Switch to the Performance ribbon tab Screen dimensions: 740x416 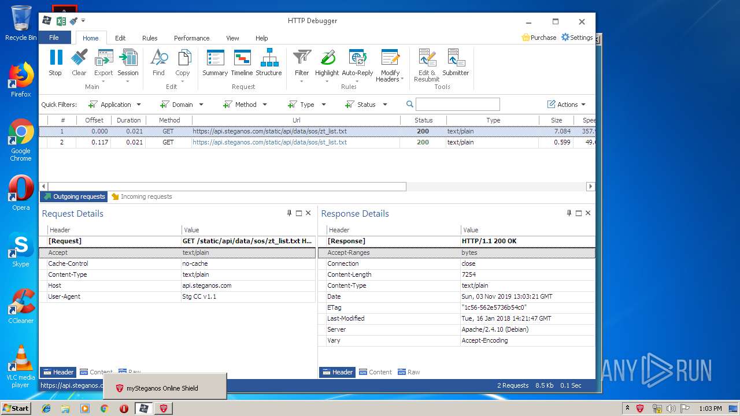click(192, 38)
